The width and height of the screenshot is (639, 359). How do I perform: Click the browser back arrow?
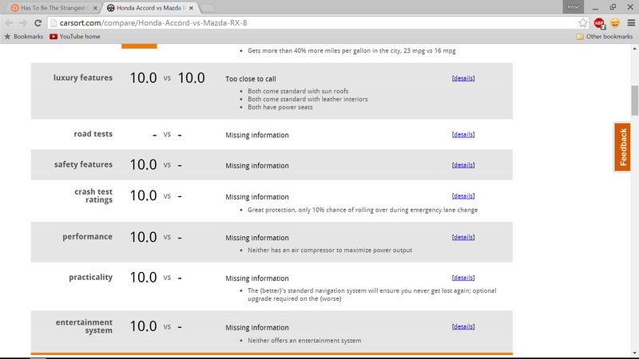click(9, 23)
